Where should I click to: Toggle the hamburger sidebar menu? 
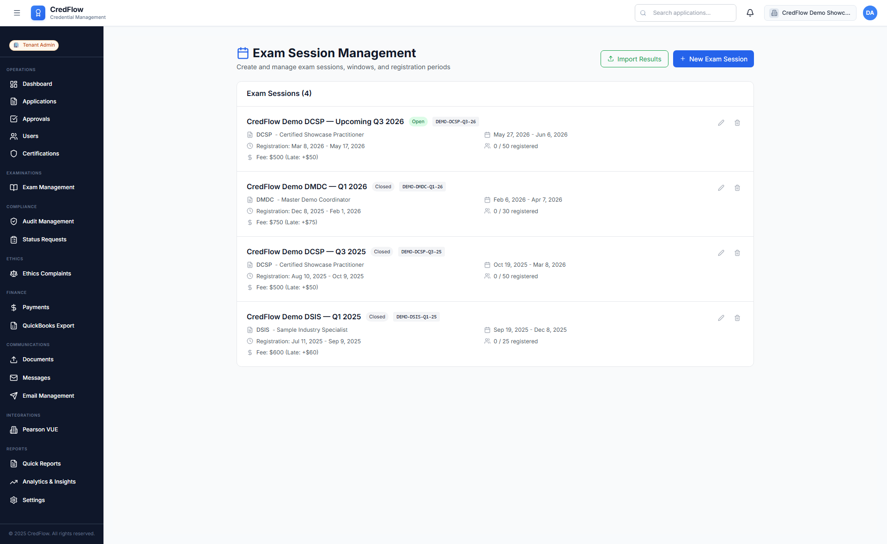[17, 13]
